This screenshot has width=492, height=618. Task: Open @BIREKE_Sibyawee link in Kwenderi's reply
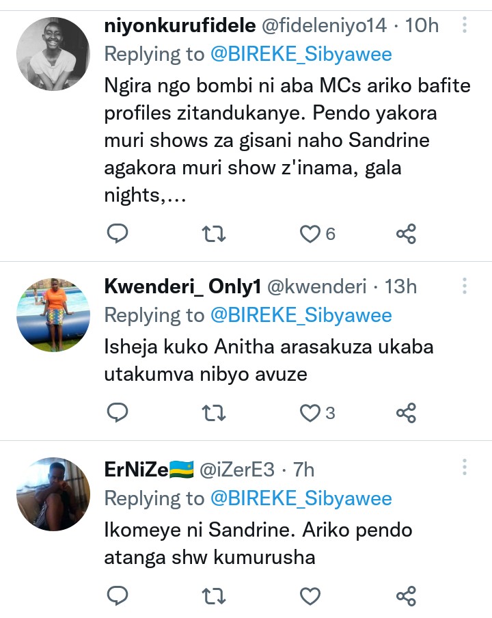[x=301, y=315]
